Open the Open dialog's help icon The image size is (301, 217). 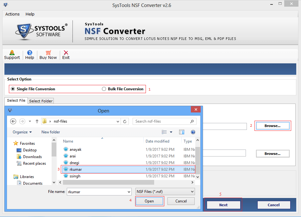click(x=193, y=132)
